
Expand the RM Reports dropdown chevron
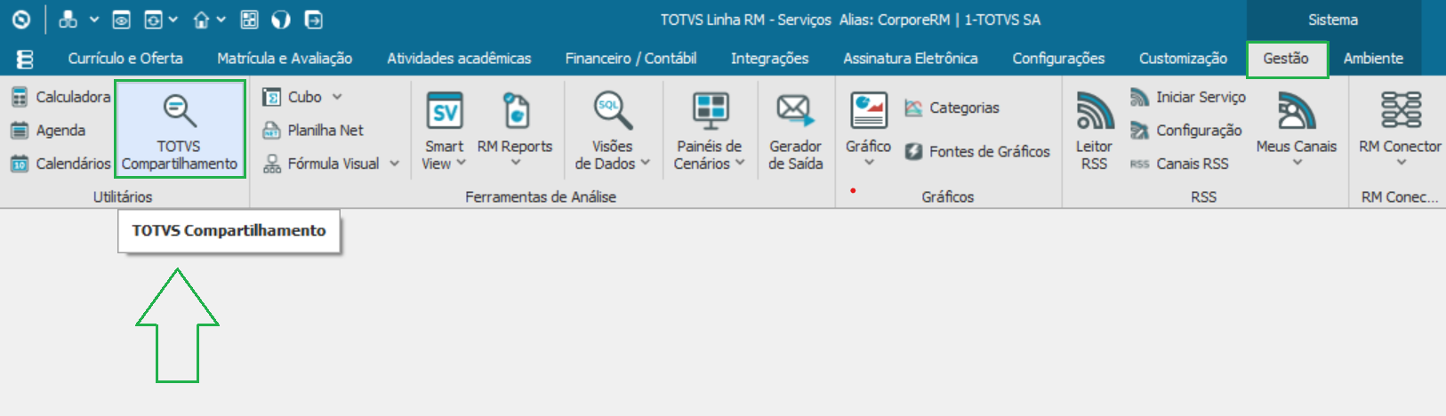(516, 163)
